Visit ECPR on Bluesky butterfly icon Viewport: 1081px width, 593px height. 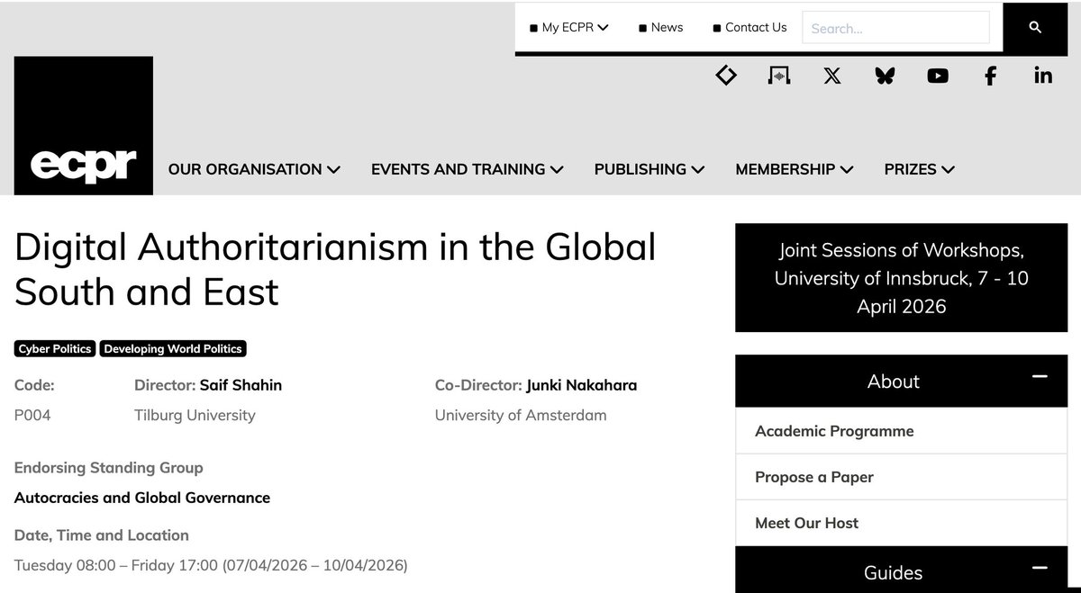point(885,76)
